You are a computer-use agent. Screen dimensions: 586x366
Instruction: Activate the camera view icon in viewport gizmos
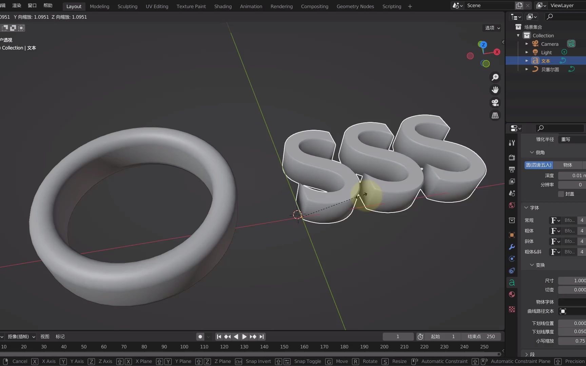tap(495, 102)
